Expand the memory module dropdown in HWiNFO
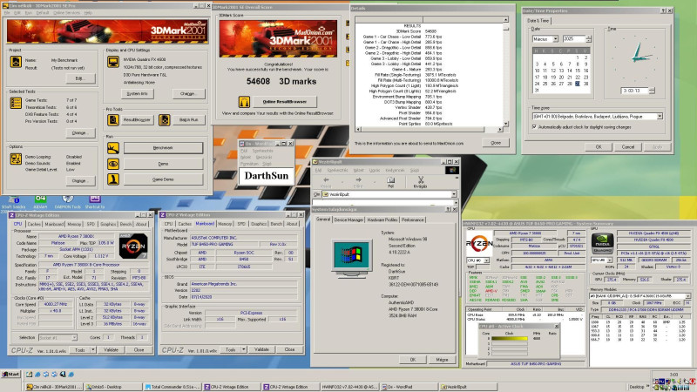The width and height of the screenshot is (697, 392). click(x=687, y=295)
